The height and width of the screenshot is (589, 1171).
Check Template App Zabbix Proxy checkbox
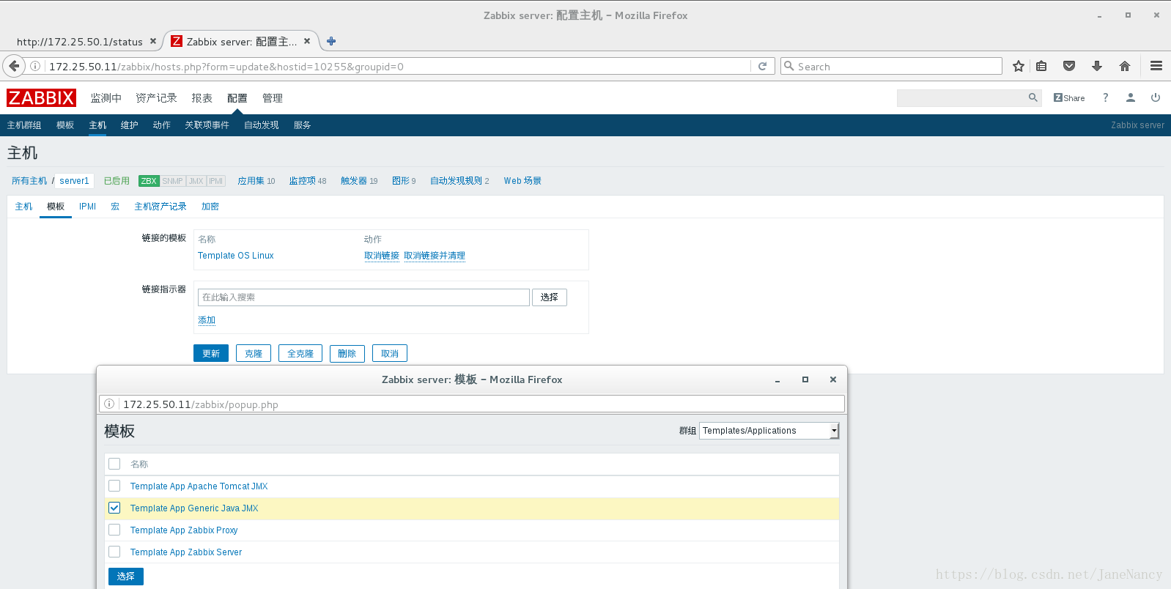coord(114,530)
